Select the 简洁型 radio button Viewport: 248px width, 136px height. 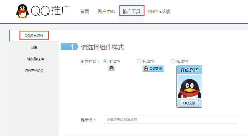[x=105, y=61]
